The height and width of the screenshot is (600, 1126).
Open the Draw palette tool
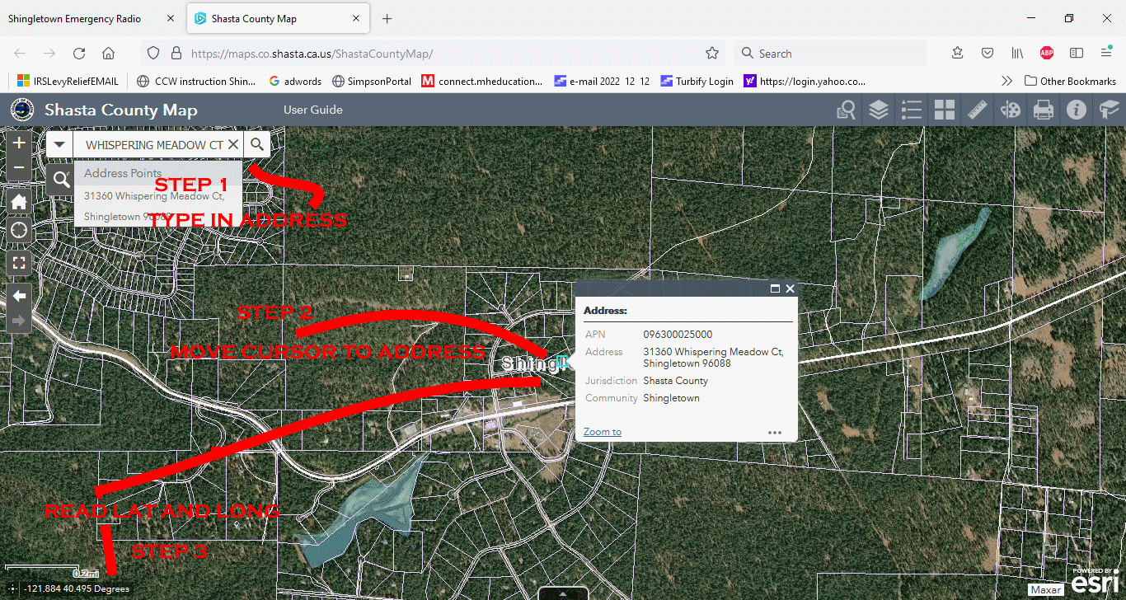pos(1011,109)
